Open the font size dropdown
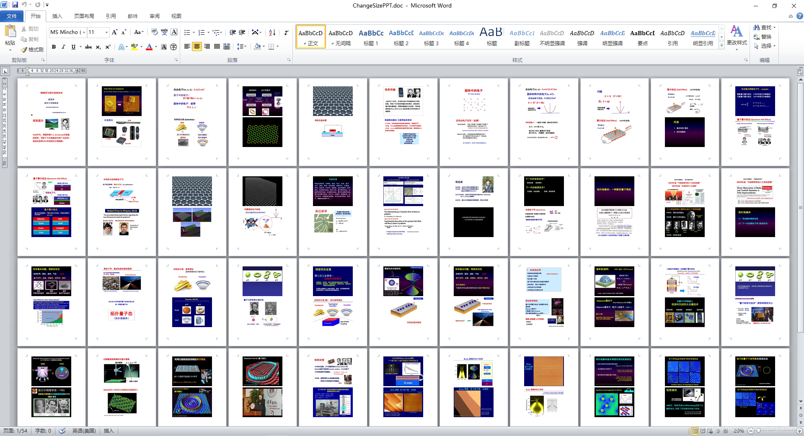The width and height of the screenshot is (804, 436). [x=106, y=32]
